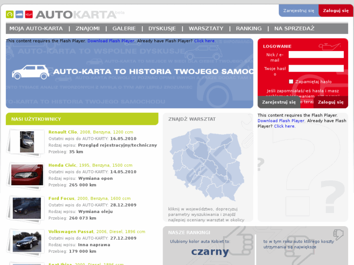Open the WARSZTATY menu item
Screen dimensions: 354x265
click(206, 28)
